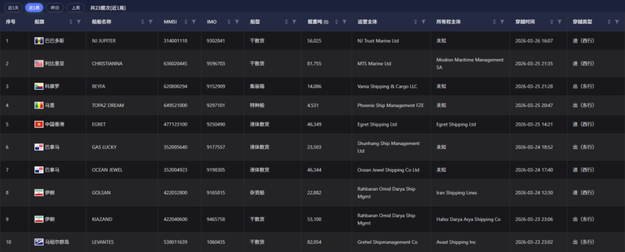Click Egret Shipping Ltd owner cell
Screen dimensions: 625x252
pos(456,124)
